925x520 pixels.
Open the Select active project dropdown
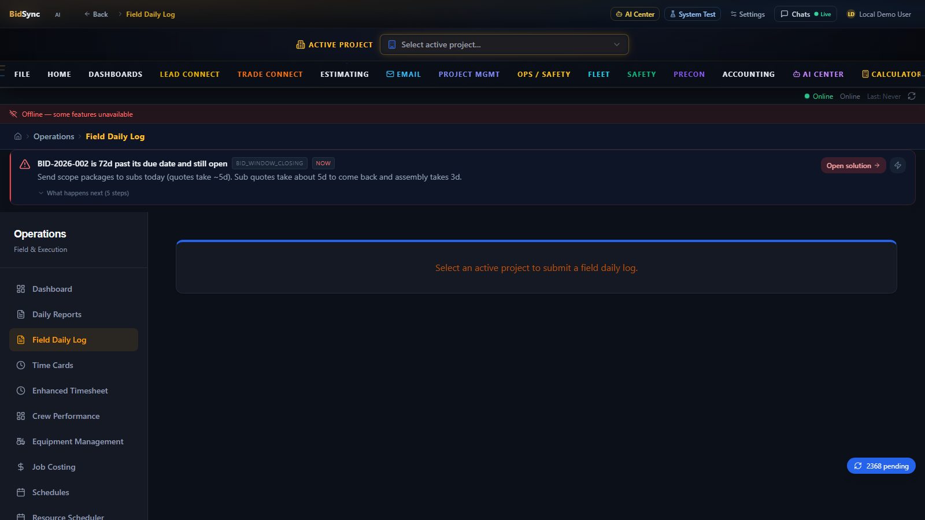click(504, 44)
